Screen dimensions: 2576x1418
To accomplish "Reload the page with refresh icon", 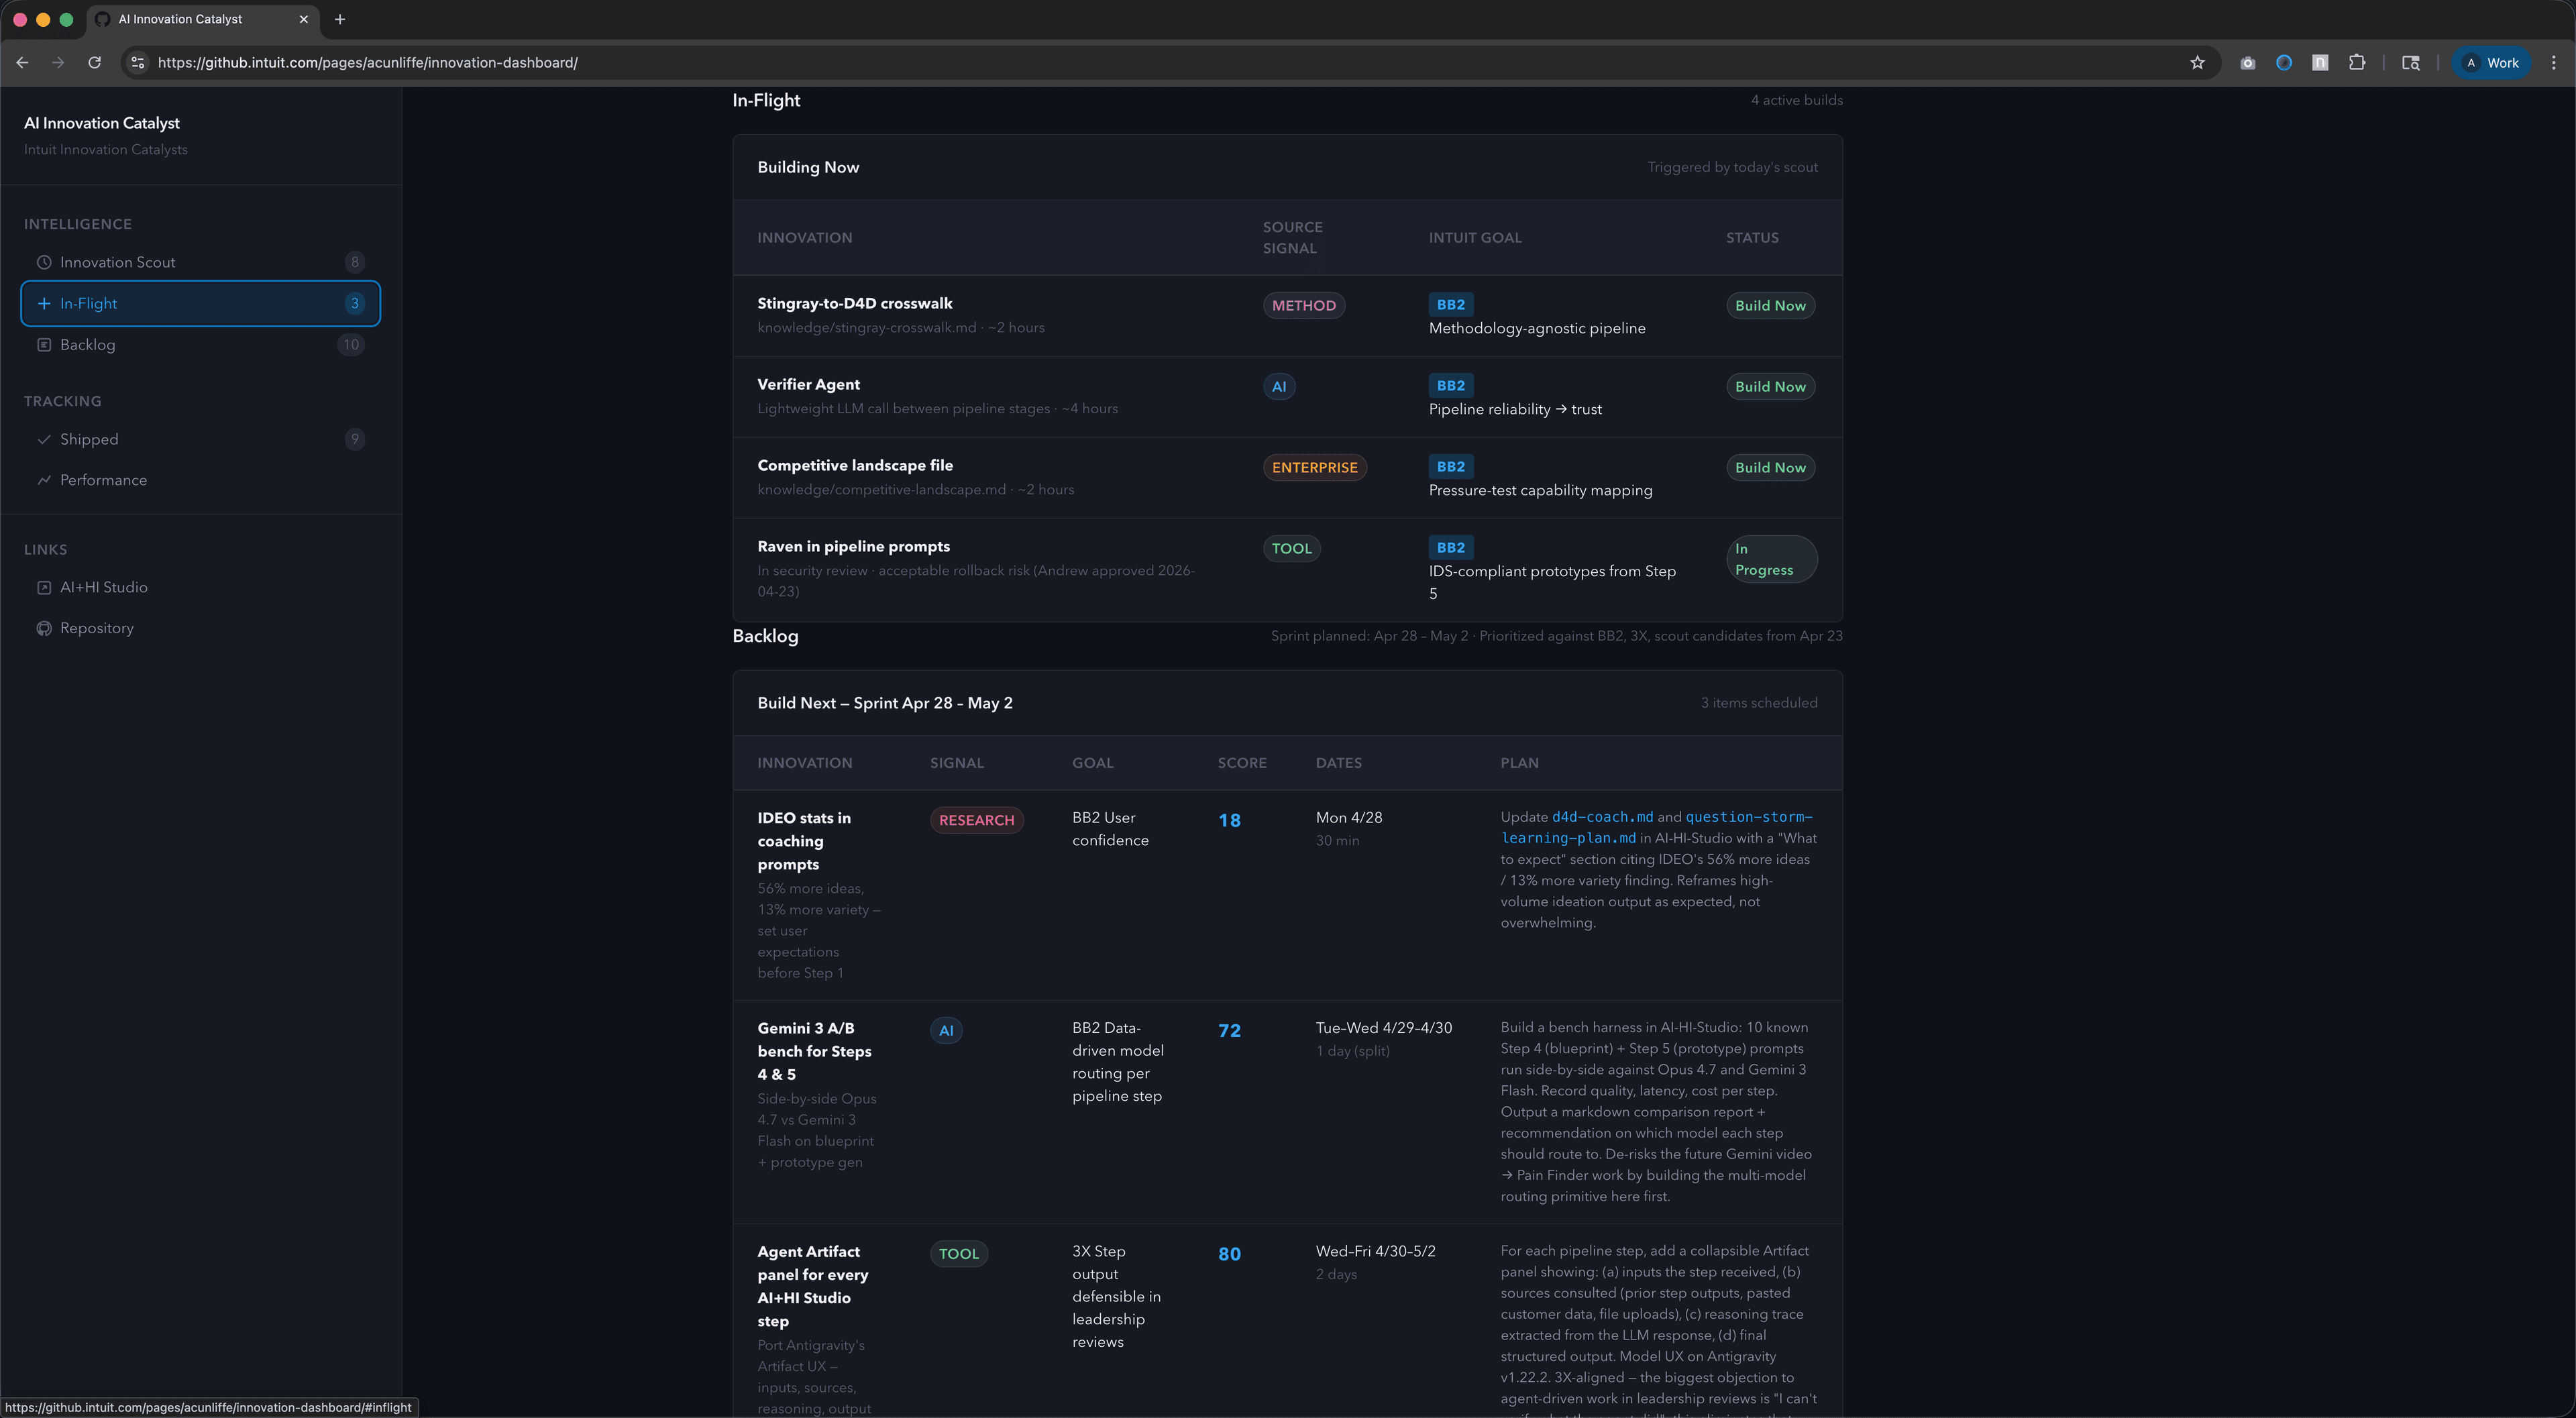I will click(x=94, y=62).
